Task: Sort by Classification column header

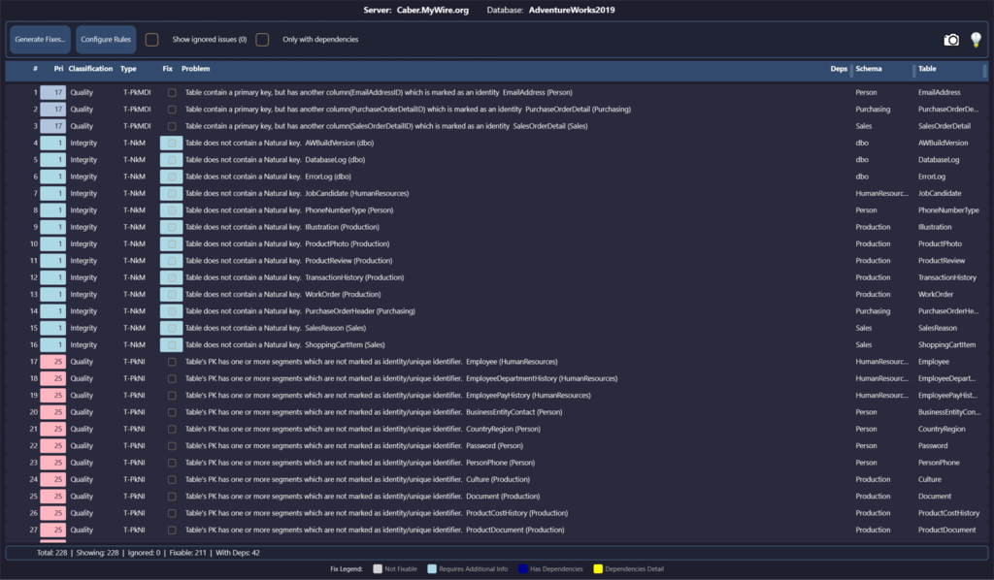Action: (x=90, y=69)
